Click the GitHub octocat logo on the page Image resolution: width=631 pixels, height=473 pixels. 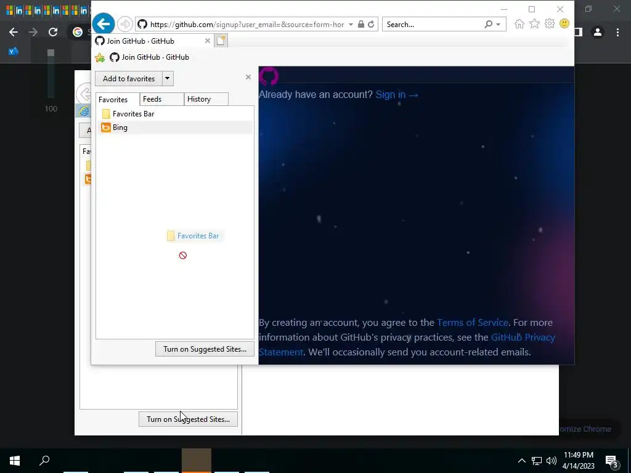tap(269, 76)
